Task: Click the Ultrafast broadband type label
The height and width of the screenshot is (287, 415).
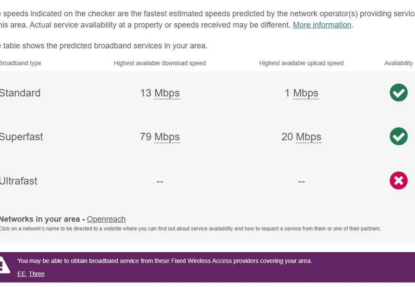Action: [x=19, y=181]
